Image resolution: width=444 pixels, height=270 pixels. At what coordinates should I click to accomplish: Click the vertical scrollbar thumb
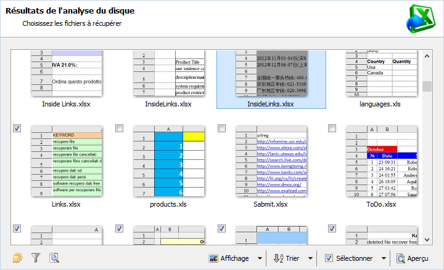[x=427, y=87]
